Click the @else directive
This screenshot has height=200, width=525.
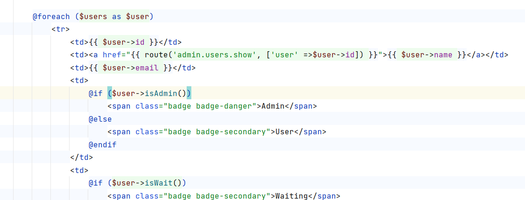click(100, 119)
